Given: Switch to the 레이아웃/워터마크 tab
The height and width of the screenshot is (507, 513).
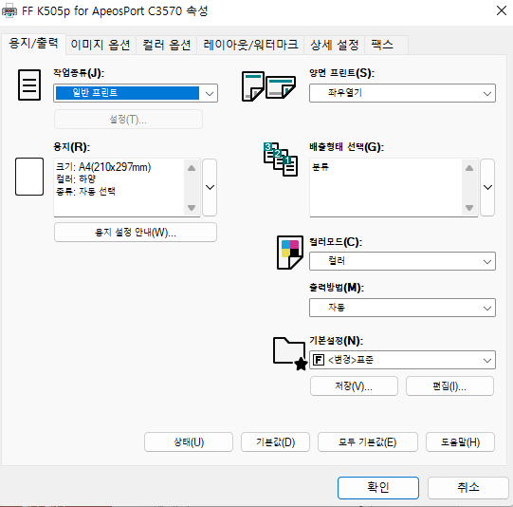Looking at the screenshot, I should 250,45.
